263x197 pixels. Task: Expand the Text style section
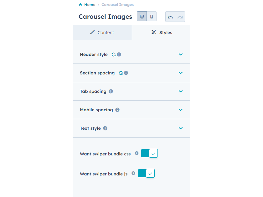181,128
